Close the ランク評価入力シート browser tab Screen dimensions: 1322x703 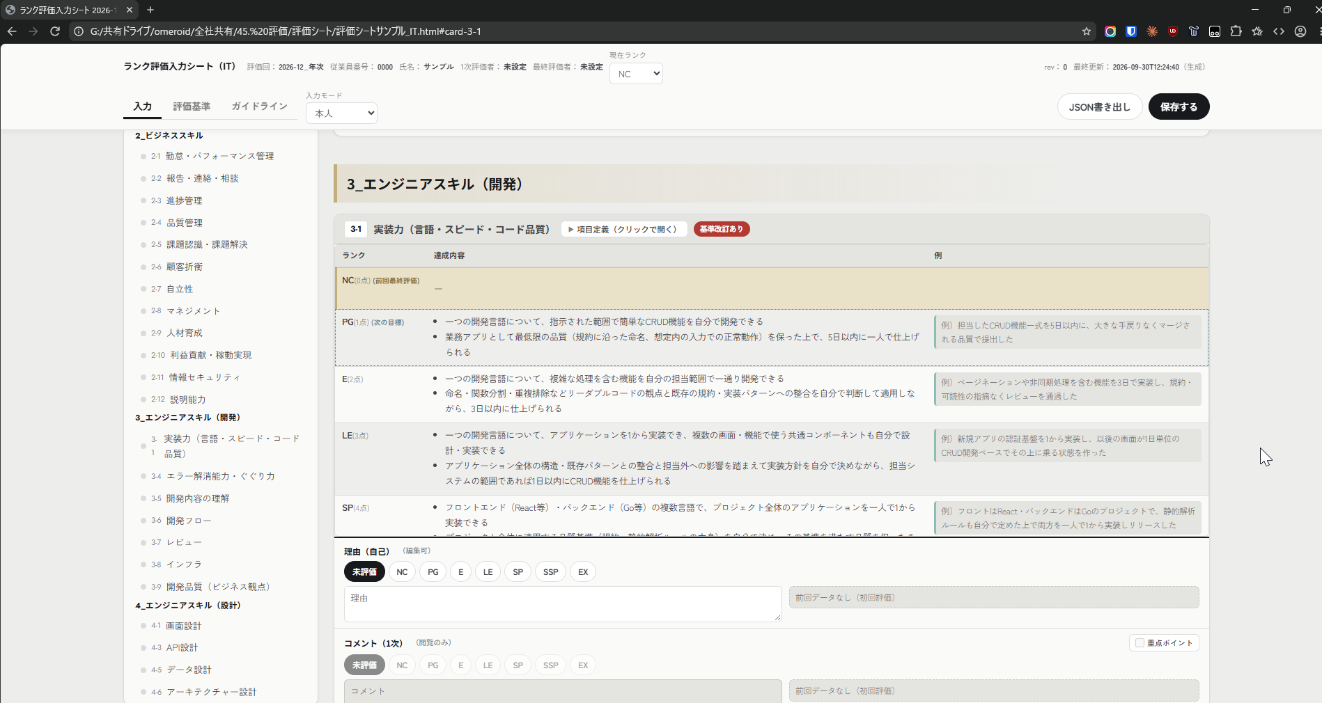(x=130, y=10)
